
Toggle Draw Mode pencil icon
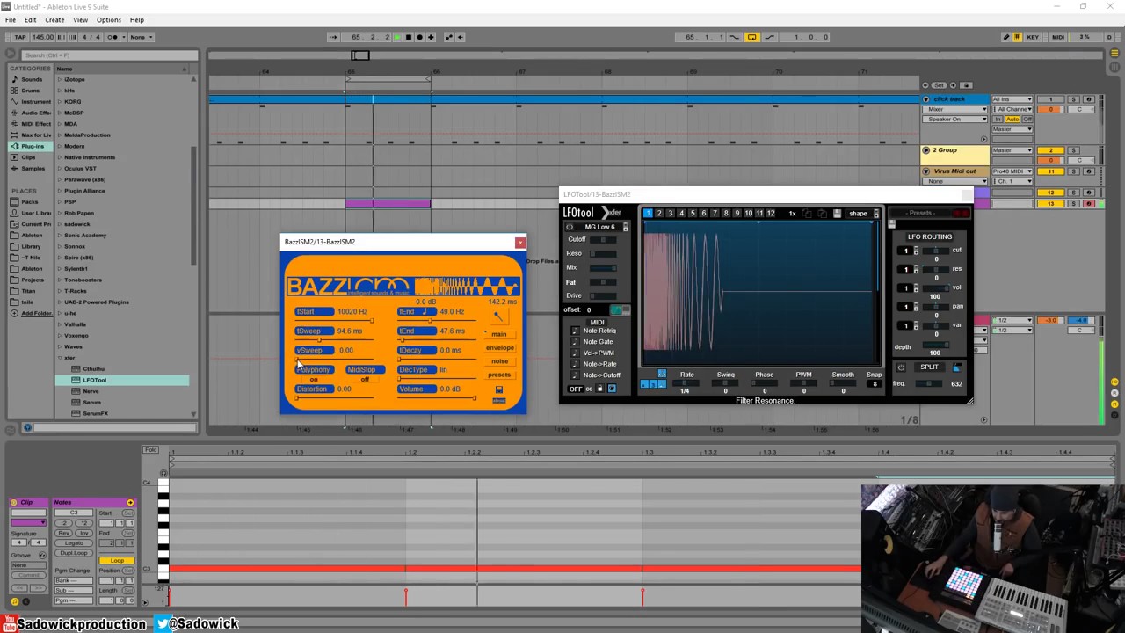coord(1006,37)
